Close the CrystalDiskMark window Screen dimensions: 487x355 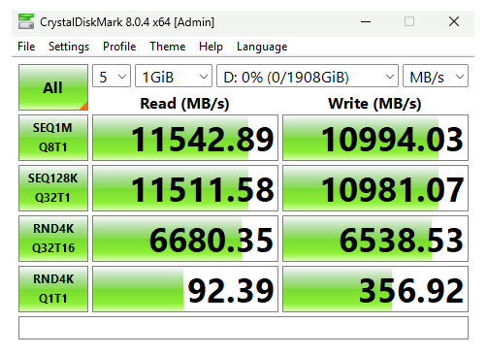point(454,21)
